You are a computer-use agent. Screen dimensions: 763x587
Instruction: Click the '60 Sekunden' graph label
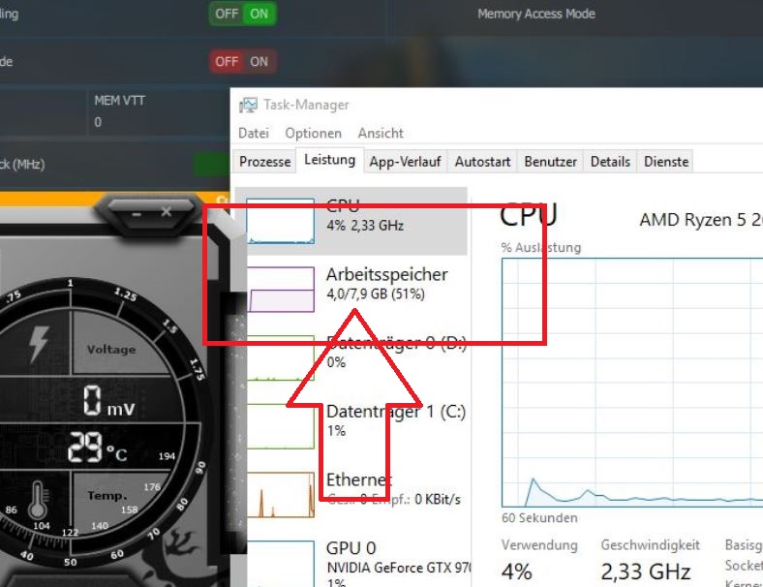(539, 518)
